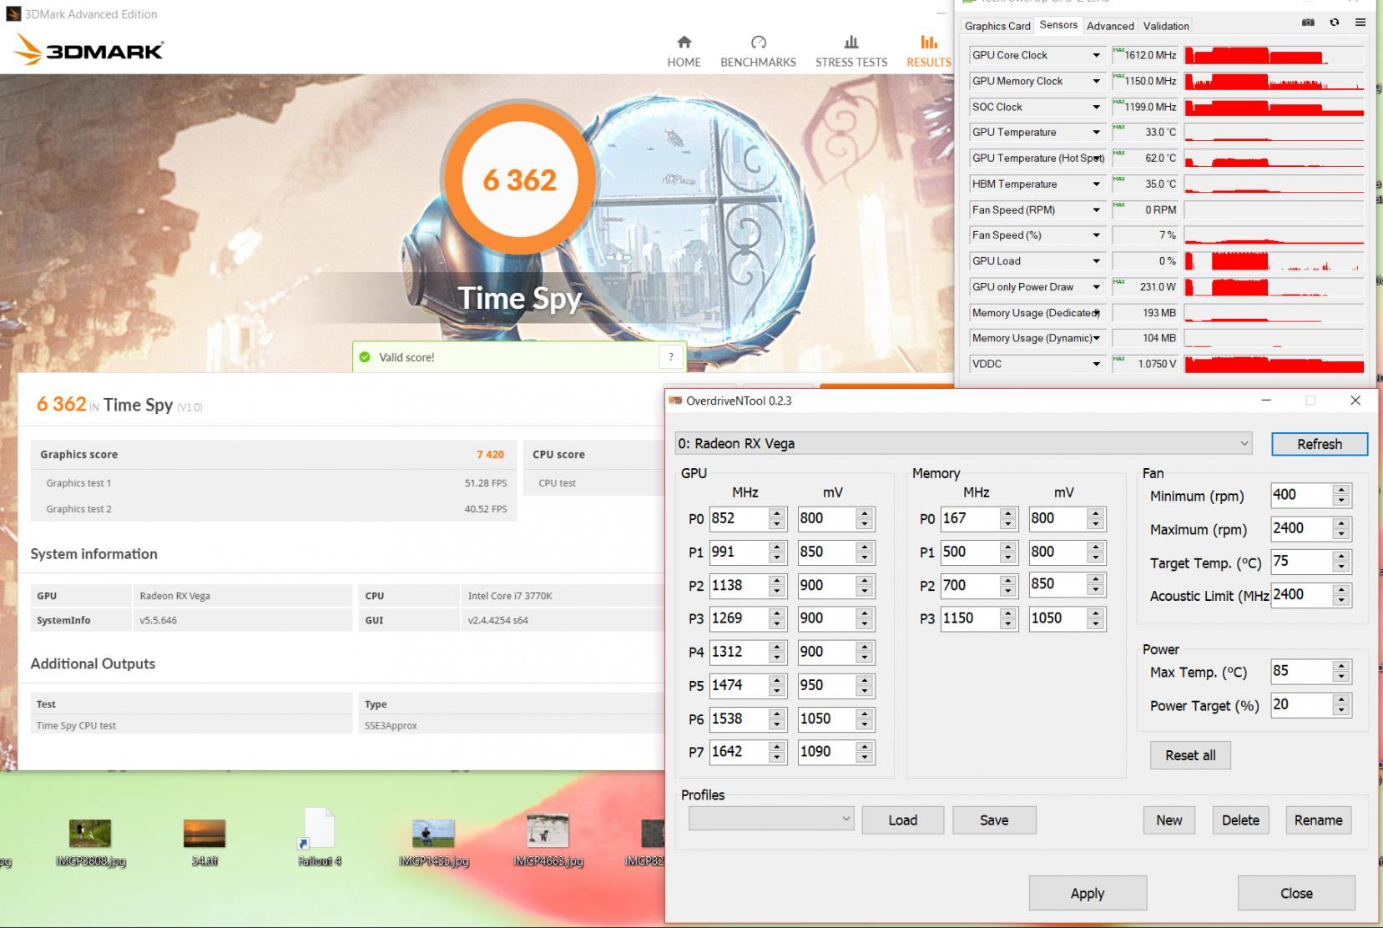Screen dimensions: 1383x928
Task: Click the Apply button
Action: (x=1088, y=893)
